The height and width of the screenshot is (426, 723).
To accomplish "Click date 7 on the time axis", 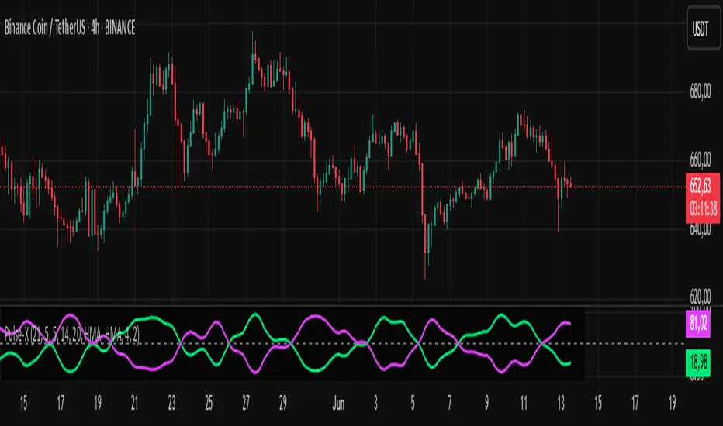I will (x=450, y=404).
